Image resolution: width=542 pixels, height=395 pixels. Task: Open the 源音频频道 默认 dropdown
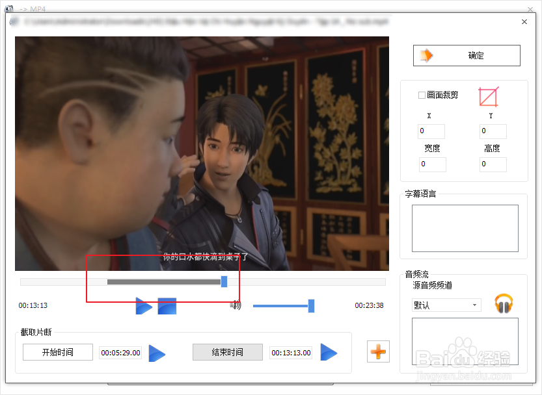pyautogui.click(x=446, y=305)
